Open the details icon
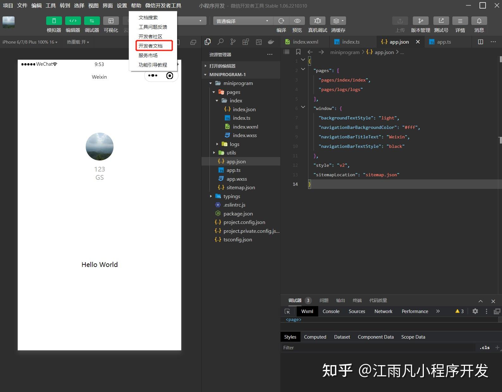 (460, 21)
